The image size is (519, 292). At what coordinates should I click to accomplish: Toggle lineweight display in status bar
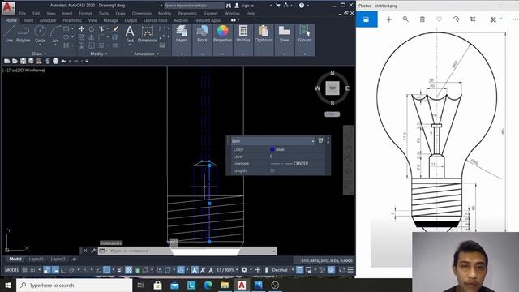coord(119,270)
